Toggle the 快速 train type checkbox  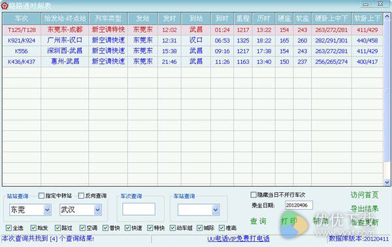point(127,228)
